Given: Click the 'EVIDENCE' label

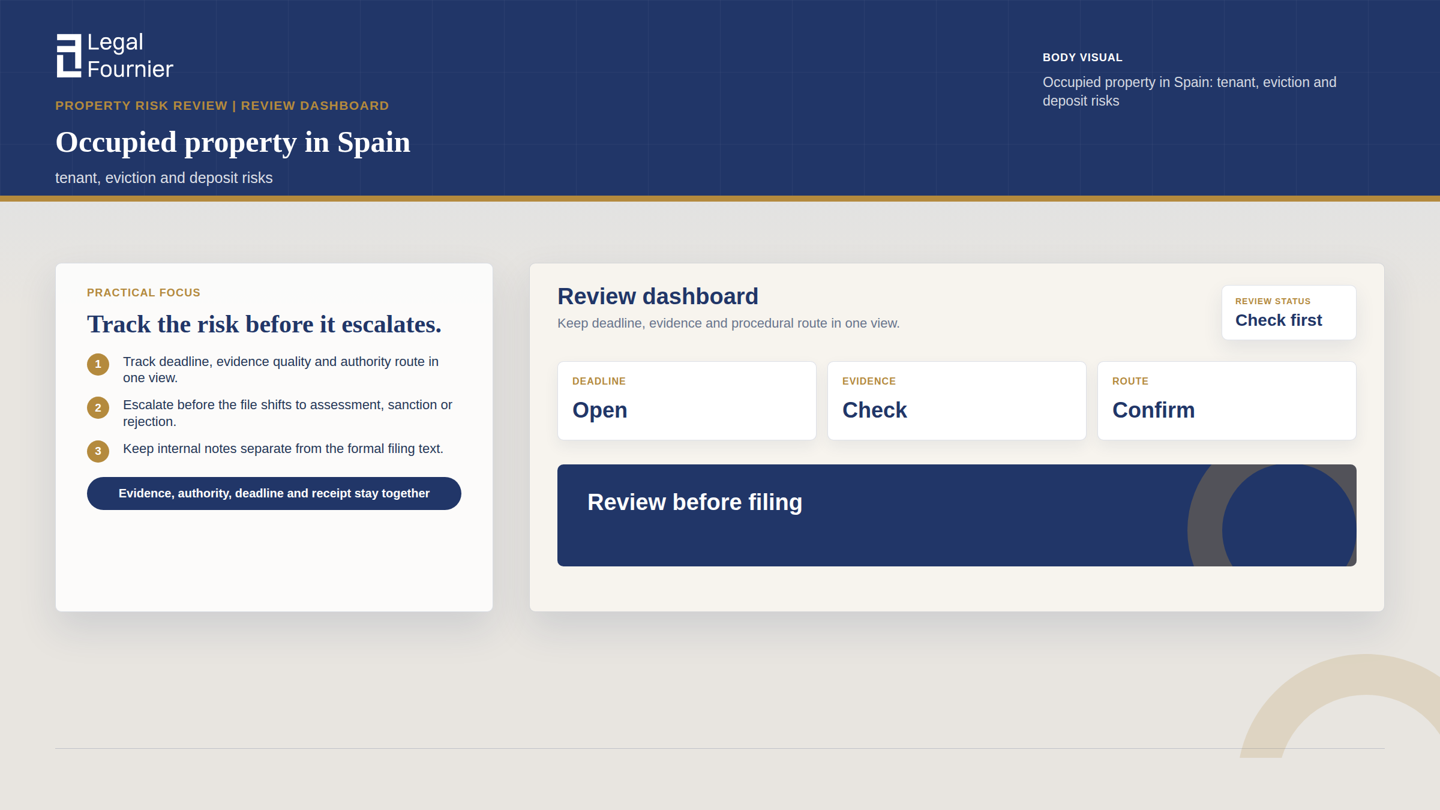Looking at the screenshot, I should tap(869, 381).
